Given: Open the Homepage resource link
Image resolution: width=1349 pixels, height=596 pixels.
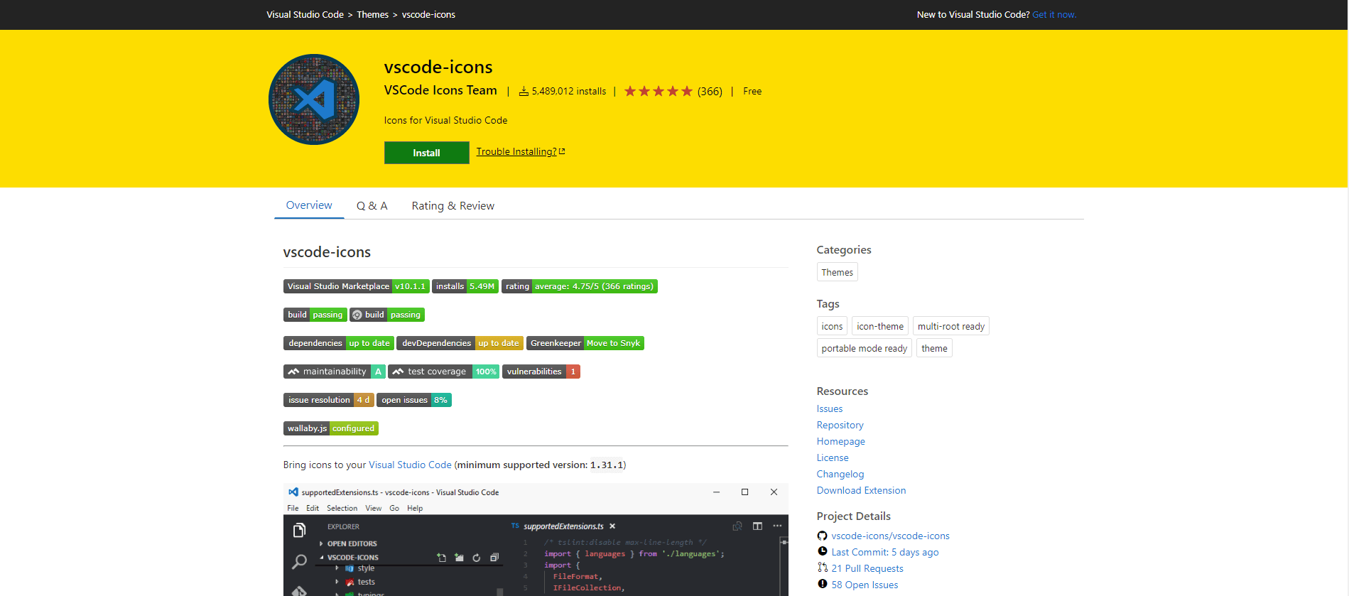Looking at the screenshot, I should click(x=840, y=441).
